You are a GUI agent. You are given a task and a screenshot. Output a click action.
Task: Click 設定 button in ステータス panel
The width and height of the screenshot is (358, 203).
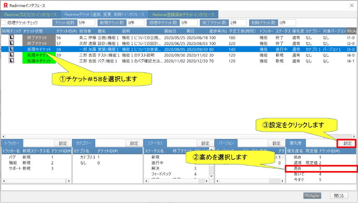[x=205, y=144]
